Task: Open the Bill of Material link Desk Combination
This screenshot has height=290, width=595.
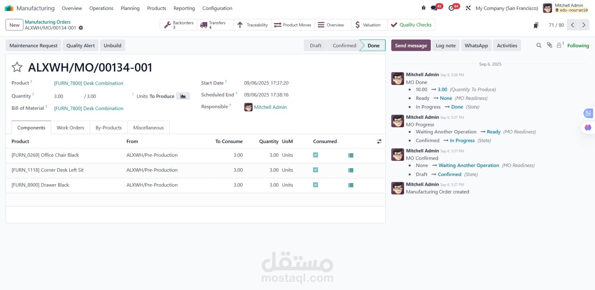Action: (x=89, y=108)
